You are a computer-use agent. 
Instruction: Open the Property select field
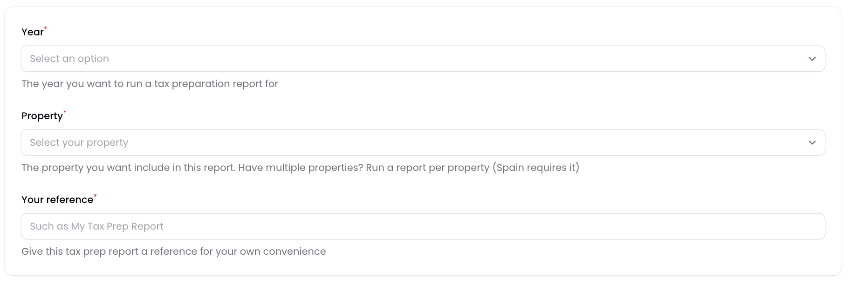pyautogui.click(x=422, y=142)
